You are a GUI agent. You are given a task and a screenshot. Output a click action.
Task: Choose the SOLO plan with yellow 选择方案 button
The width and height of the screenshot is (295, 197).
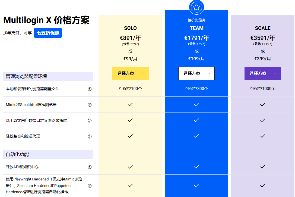point(130,73)
